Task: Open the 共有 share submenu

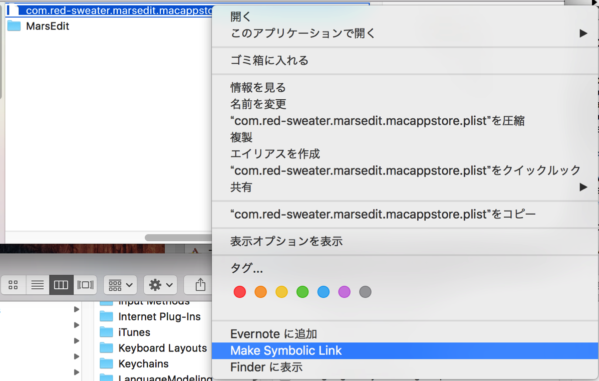Action: 405,187
